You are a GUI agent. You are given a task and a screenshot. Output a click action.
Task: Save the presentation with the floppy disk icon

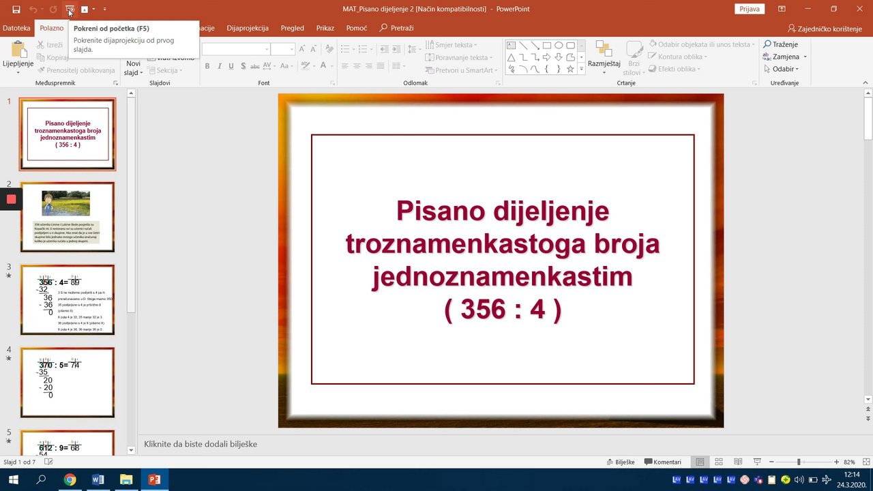(16, 10)
